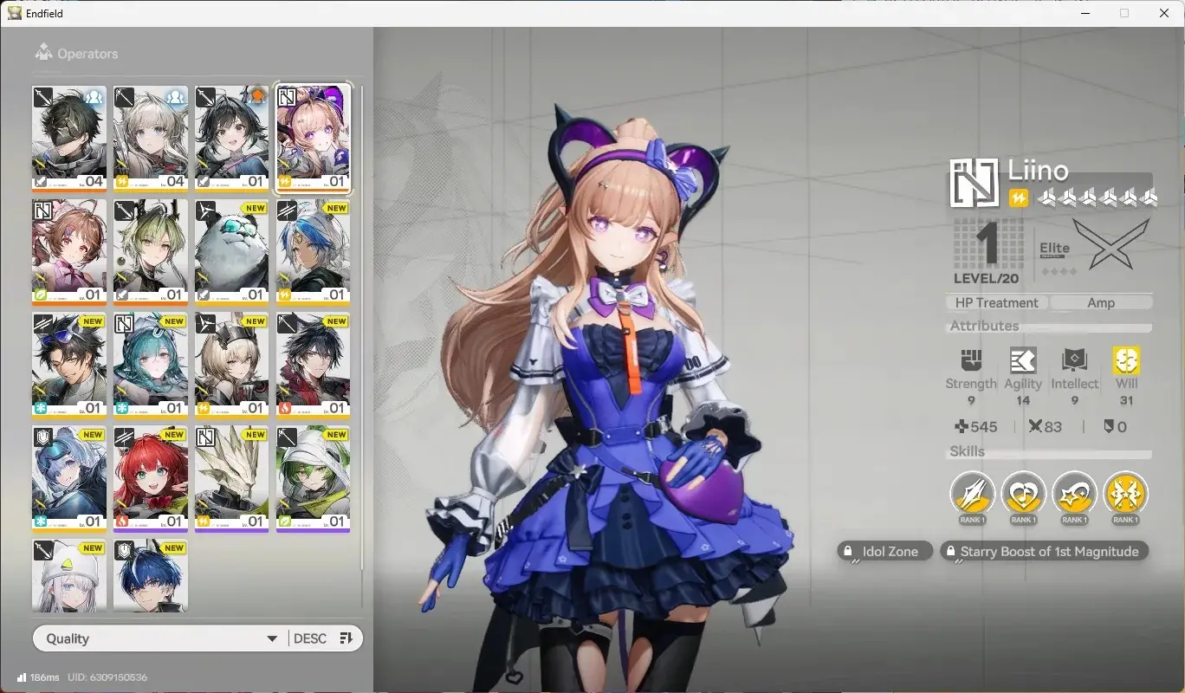Click the UID 6309150536 text
Screen dimensions: 1185x693
click(107, 677)
